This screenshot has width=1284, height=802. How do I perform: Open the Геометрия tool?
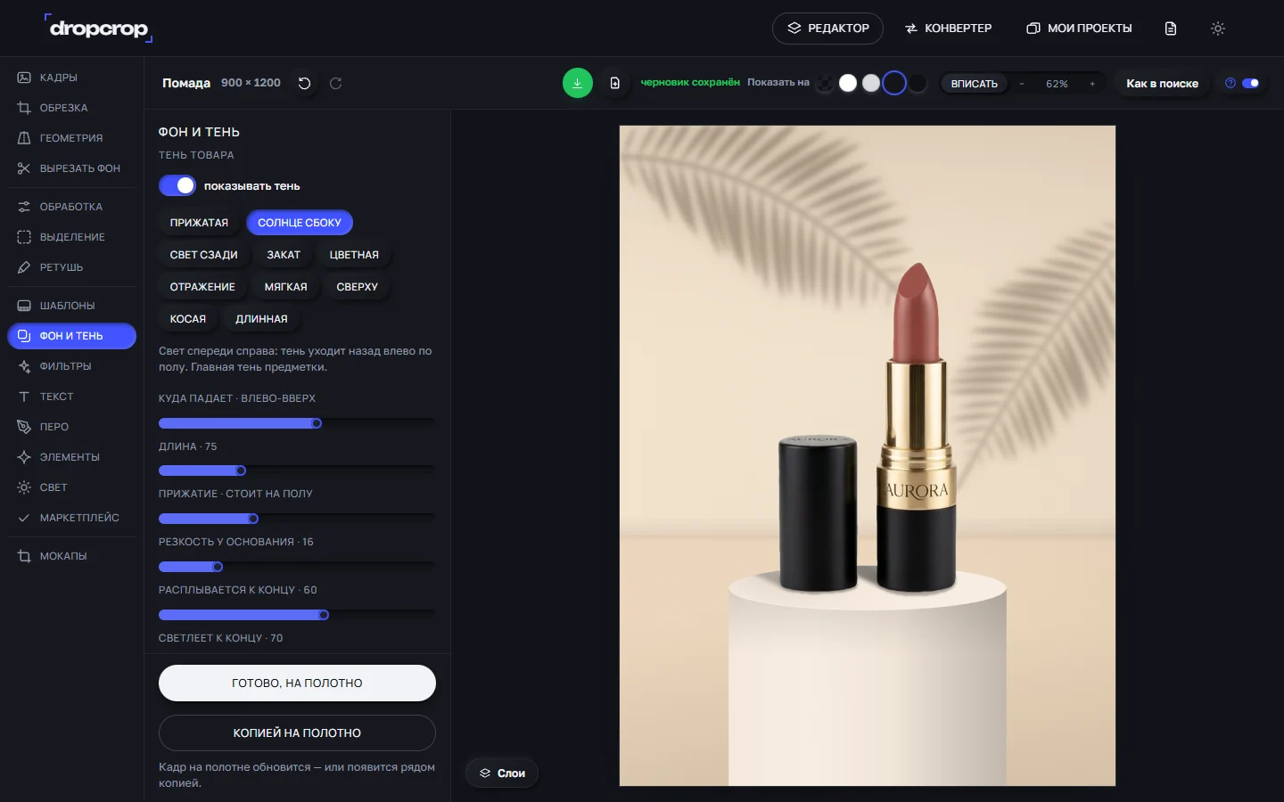(71, 138)
